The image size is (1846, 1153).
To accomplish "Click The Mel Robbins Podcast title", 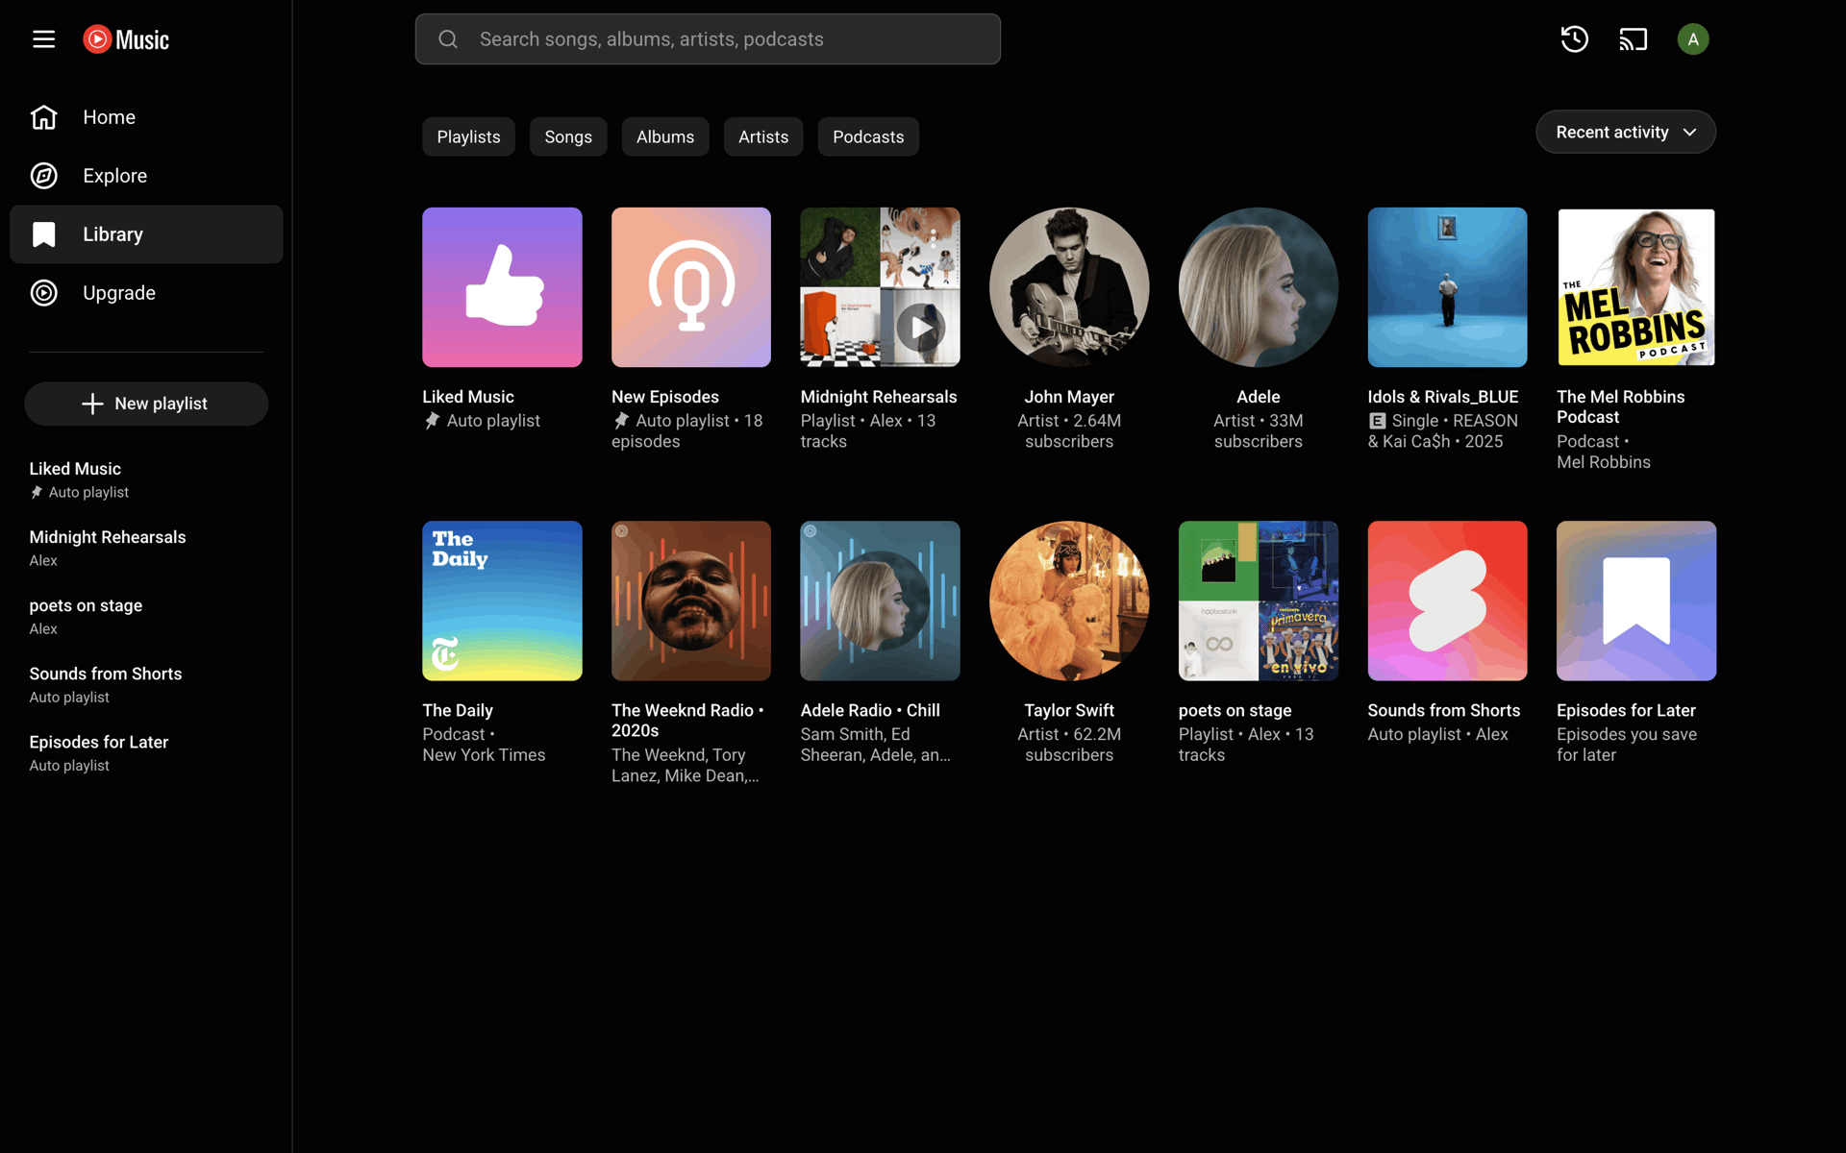I will (x=1621, y=406).
